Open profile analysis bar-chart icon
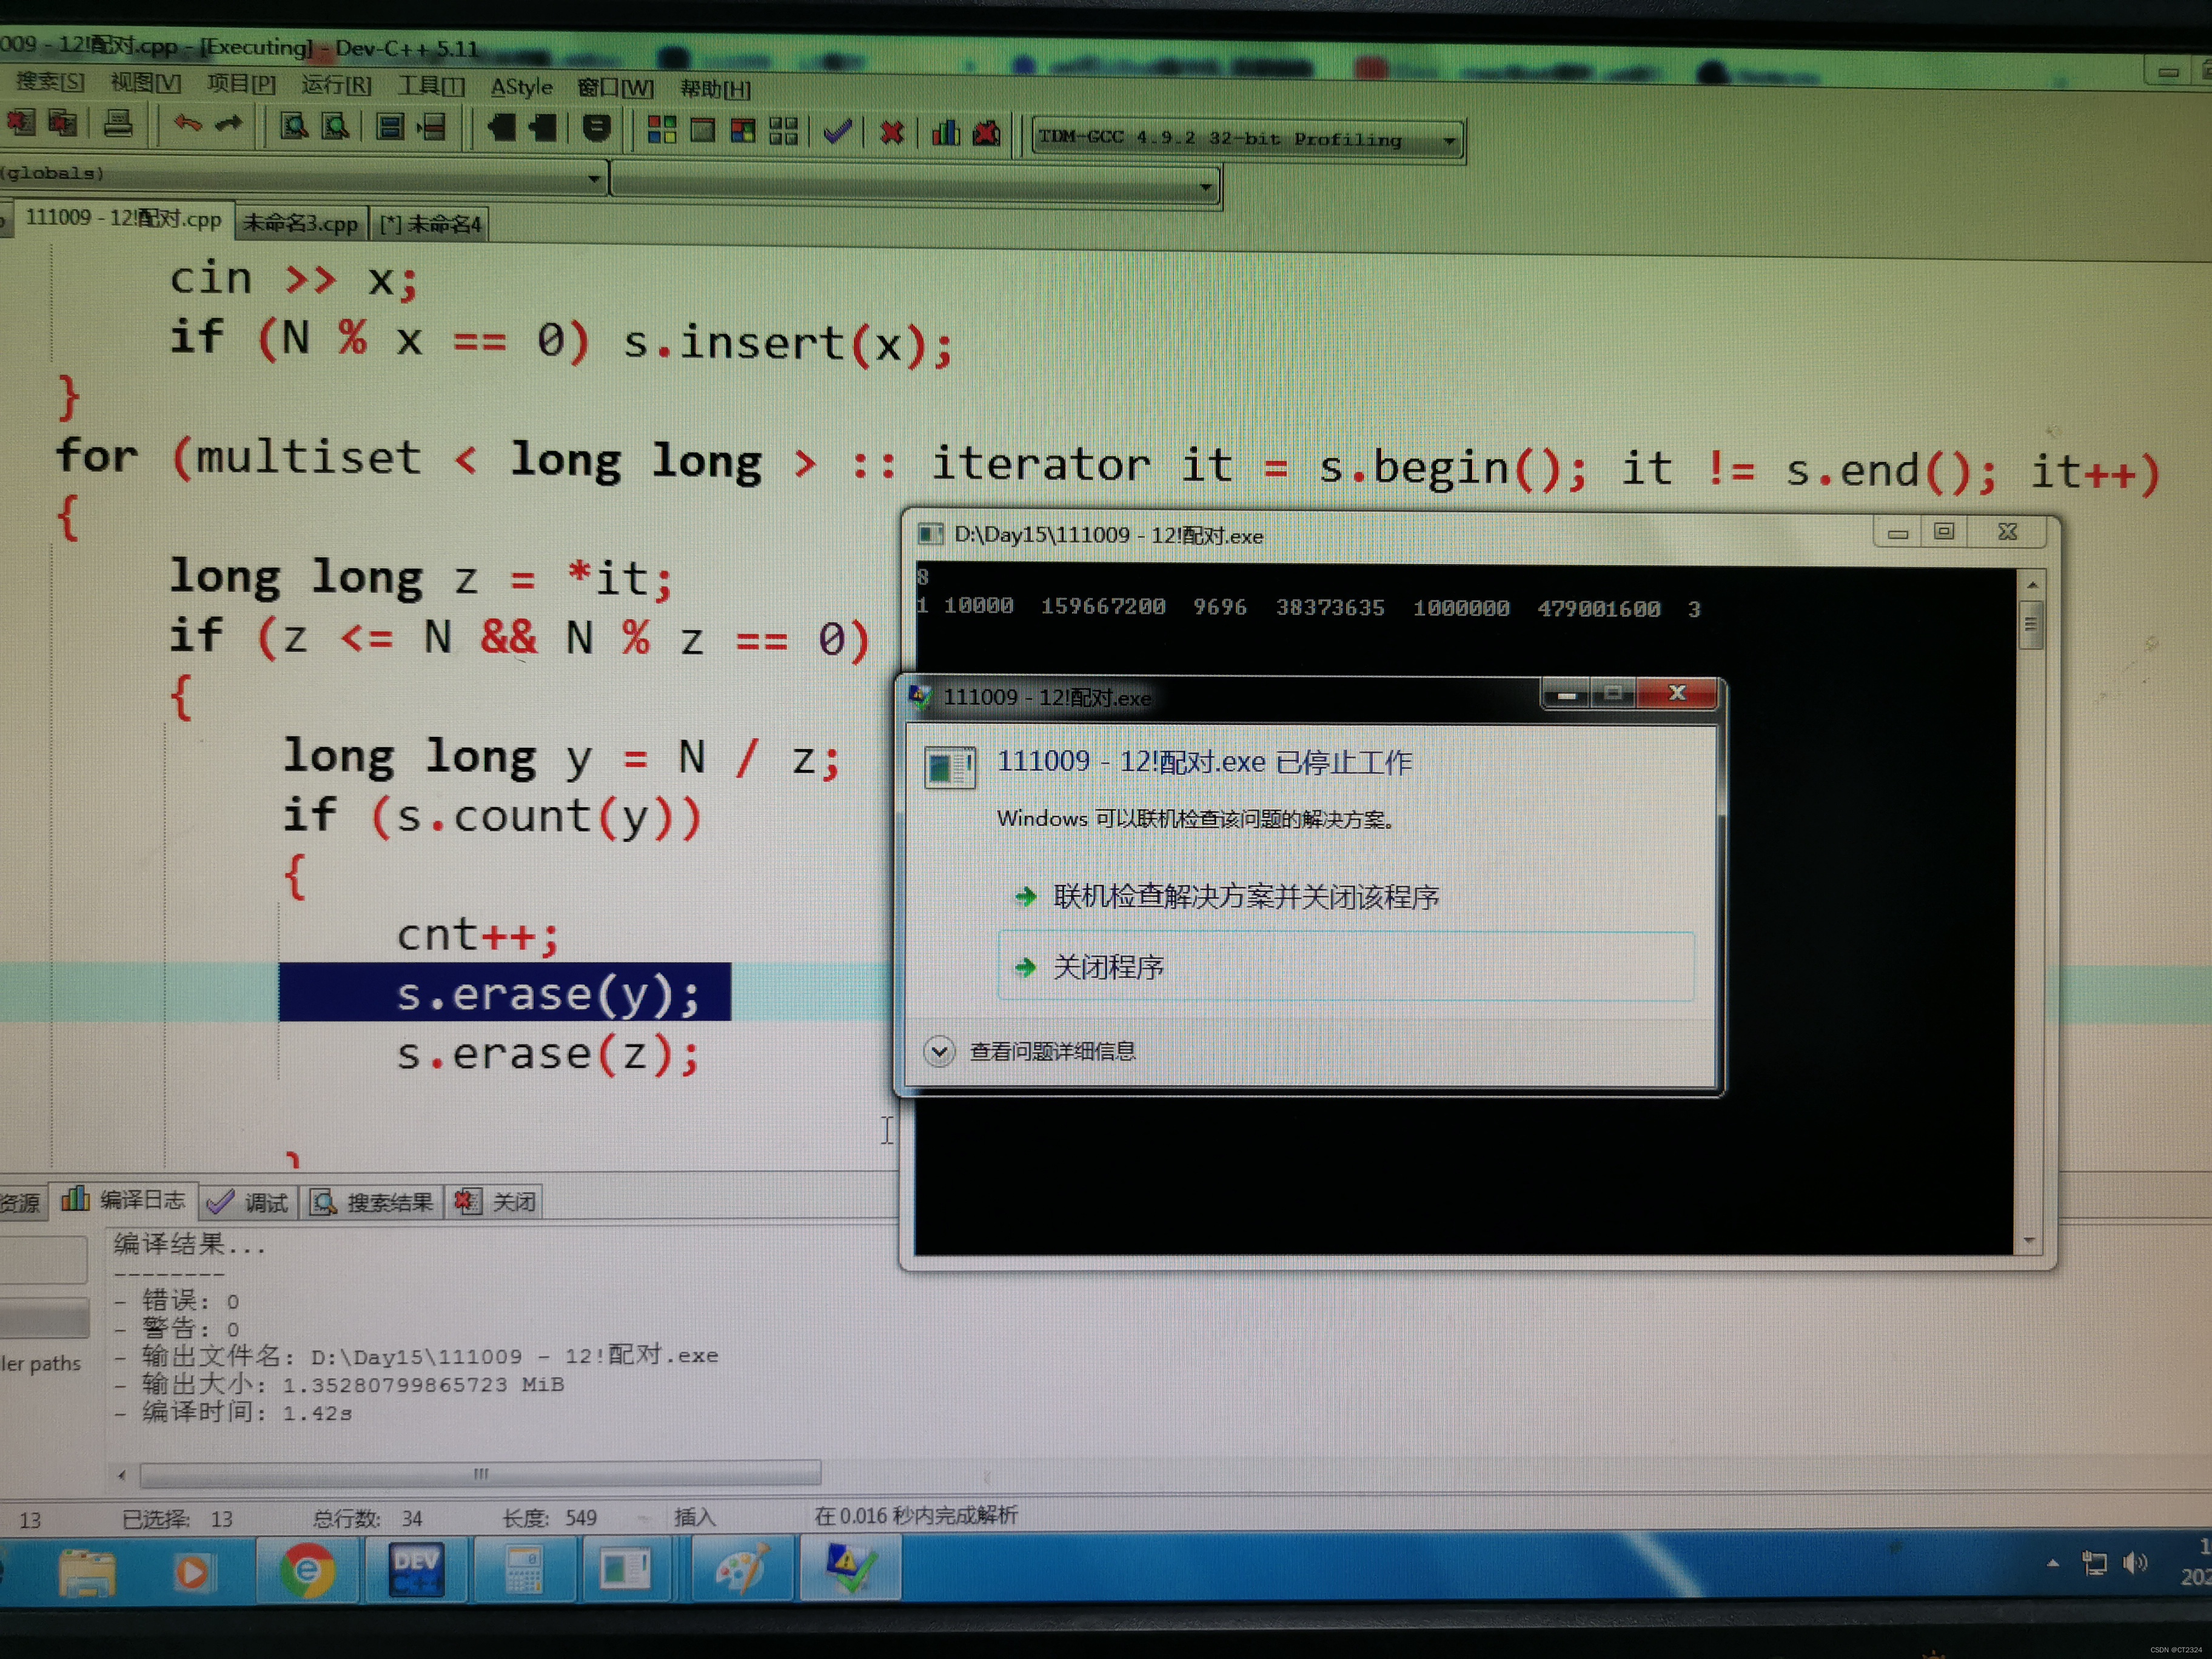2212x1659 pixels. pyautogui.click(x=945, y=133)
